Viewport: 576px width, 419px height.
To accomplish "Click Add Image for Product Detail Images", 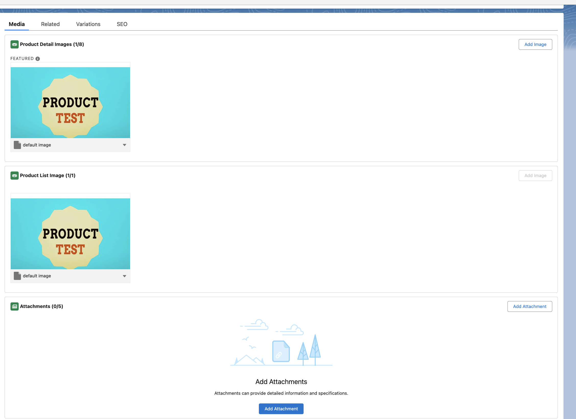I will click(535, 44).
